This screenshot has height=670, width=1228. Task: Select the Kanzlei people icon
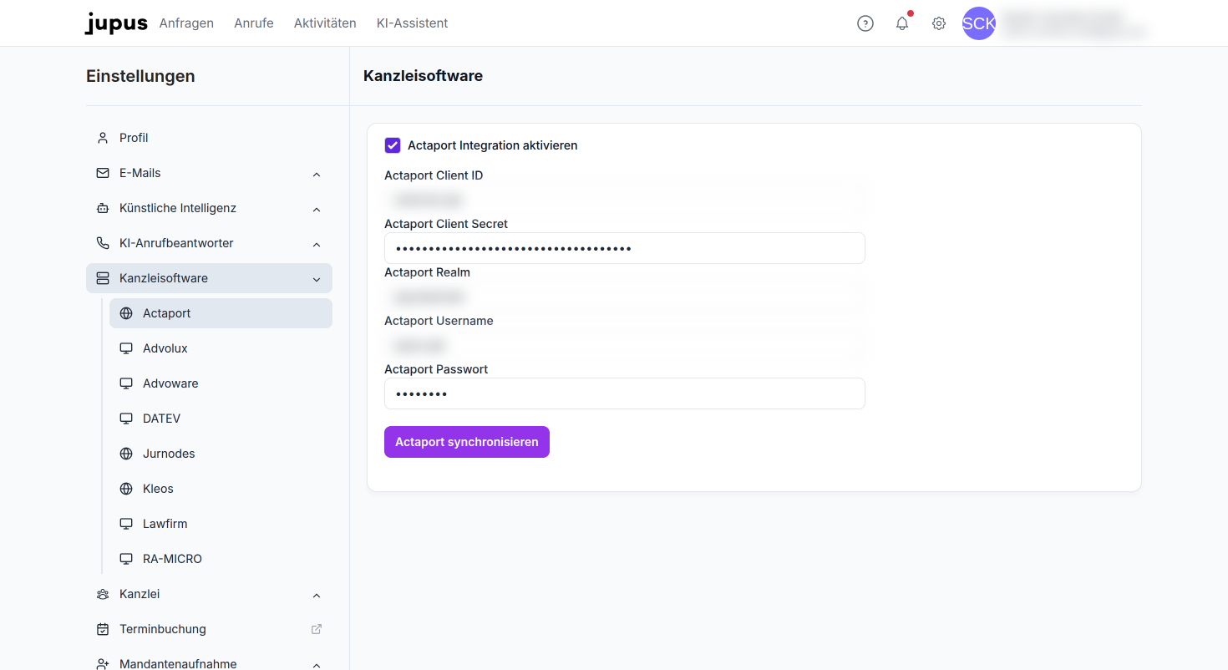coord(103,594)
